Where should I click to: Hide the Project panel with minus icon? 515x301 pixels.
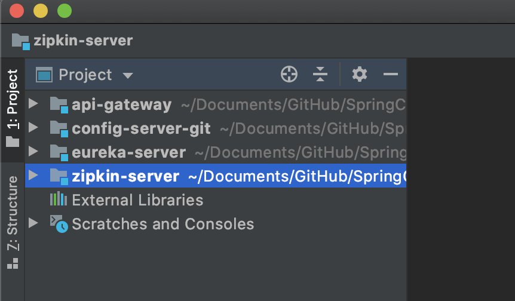pyautogui.click(x=391, y=74)
